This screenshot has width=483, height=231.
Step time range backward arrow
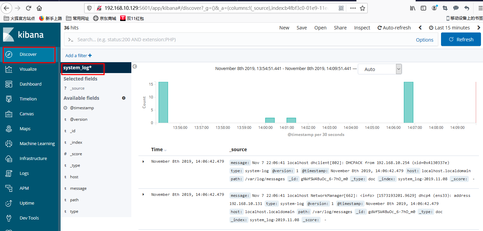[420, 28]
